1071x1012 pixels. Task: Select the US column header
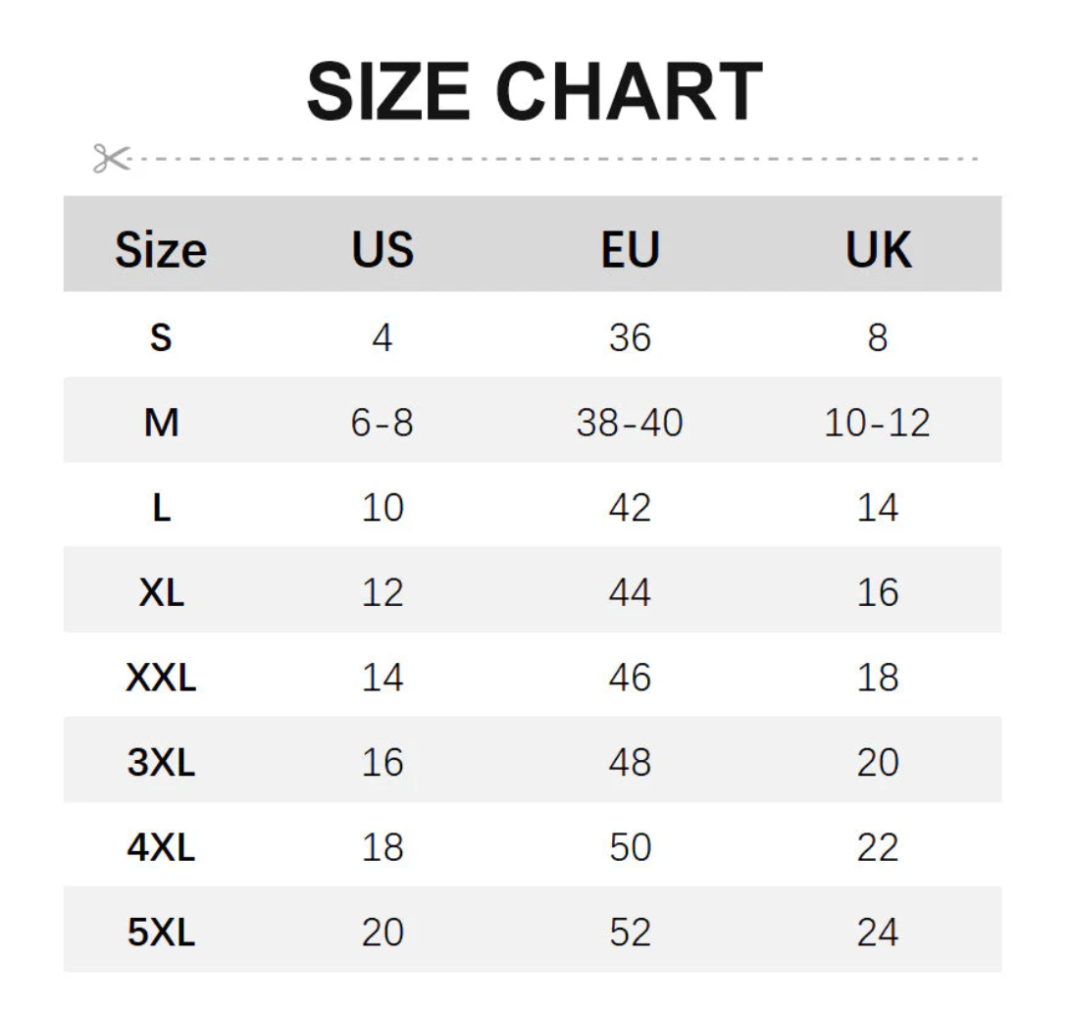pos(382,249)
